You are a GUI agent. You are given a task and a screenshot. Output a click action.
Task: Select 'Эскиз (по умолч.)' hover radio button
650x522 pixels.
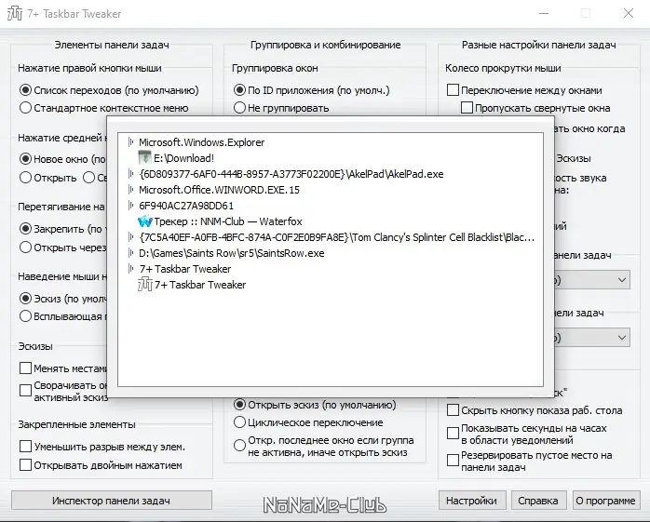[x=25, y=299]
